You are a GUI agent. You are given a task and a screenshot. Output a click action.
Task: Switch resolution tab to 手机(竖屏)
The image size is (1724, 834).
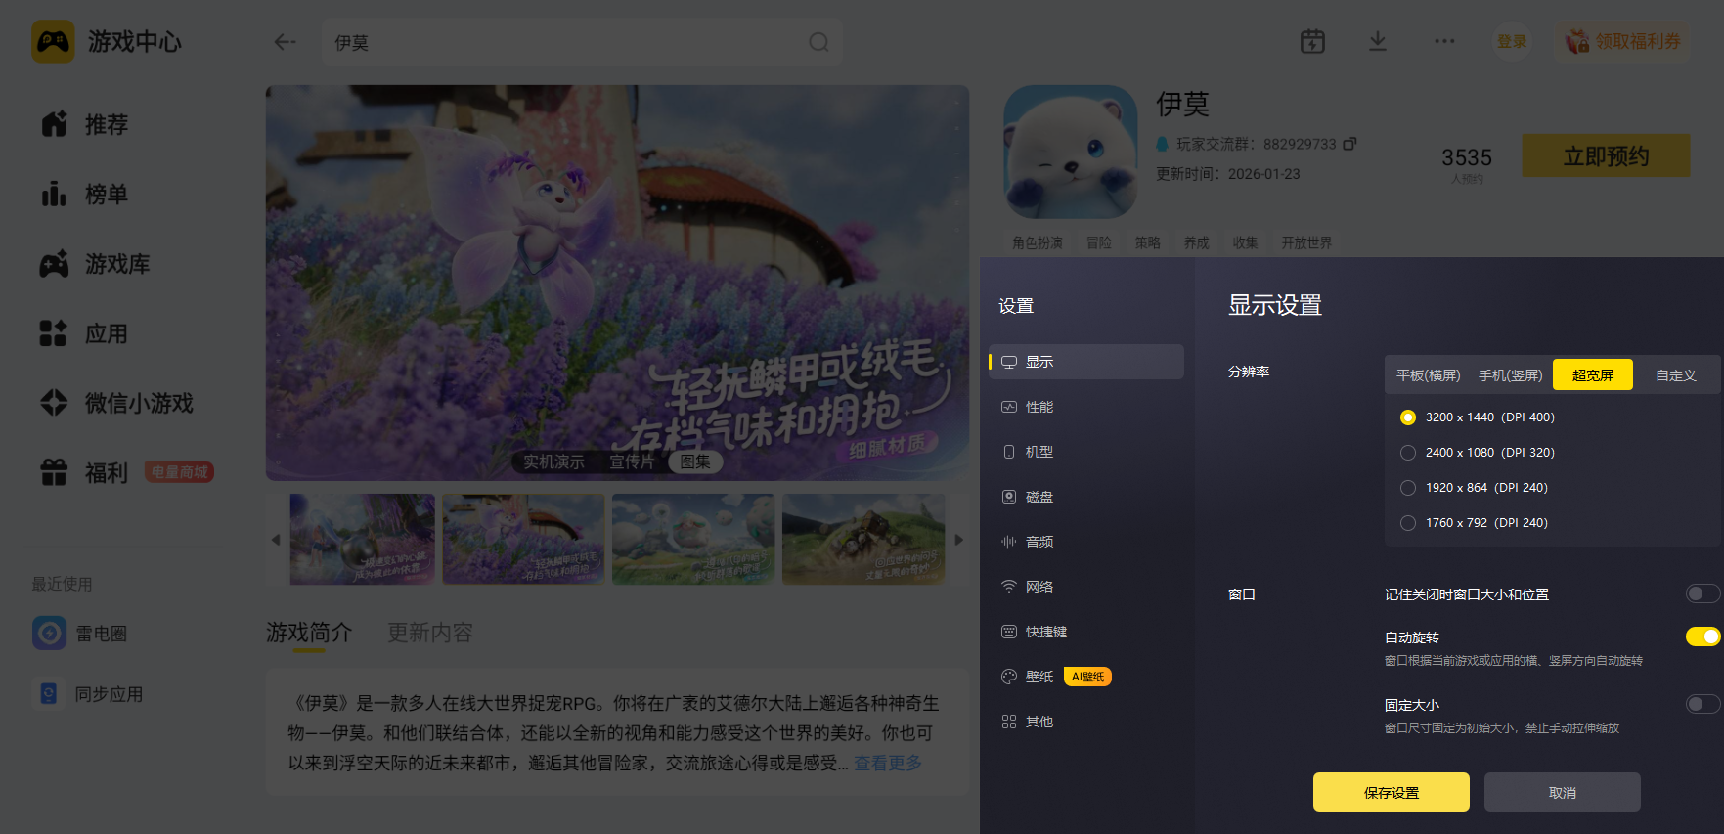[x=1510, y=375]
